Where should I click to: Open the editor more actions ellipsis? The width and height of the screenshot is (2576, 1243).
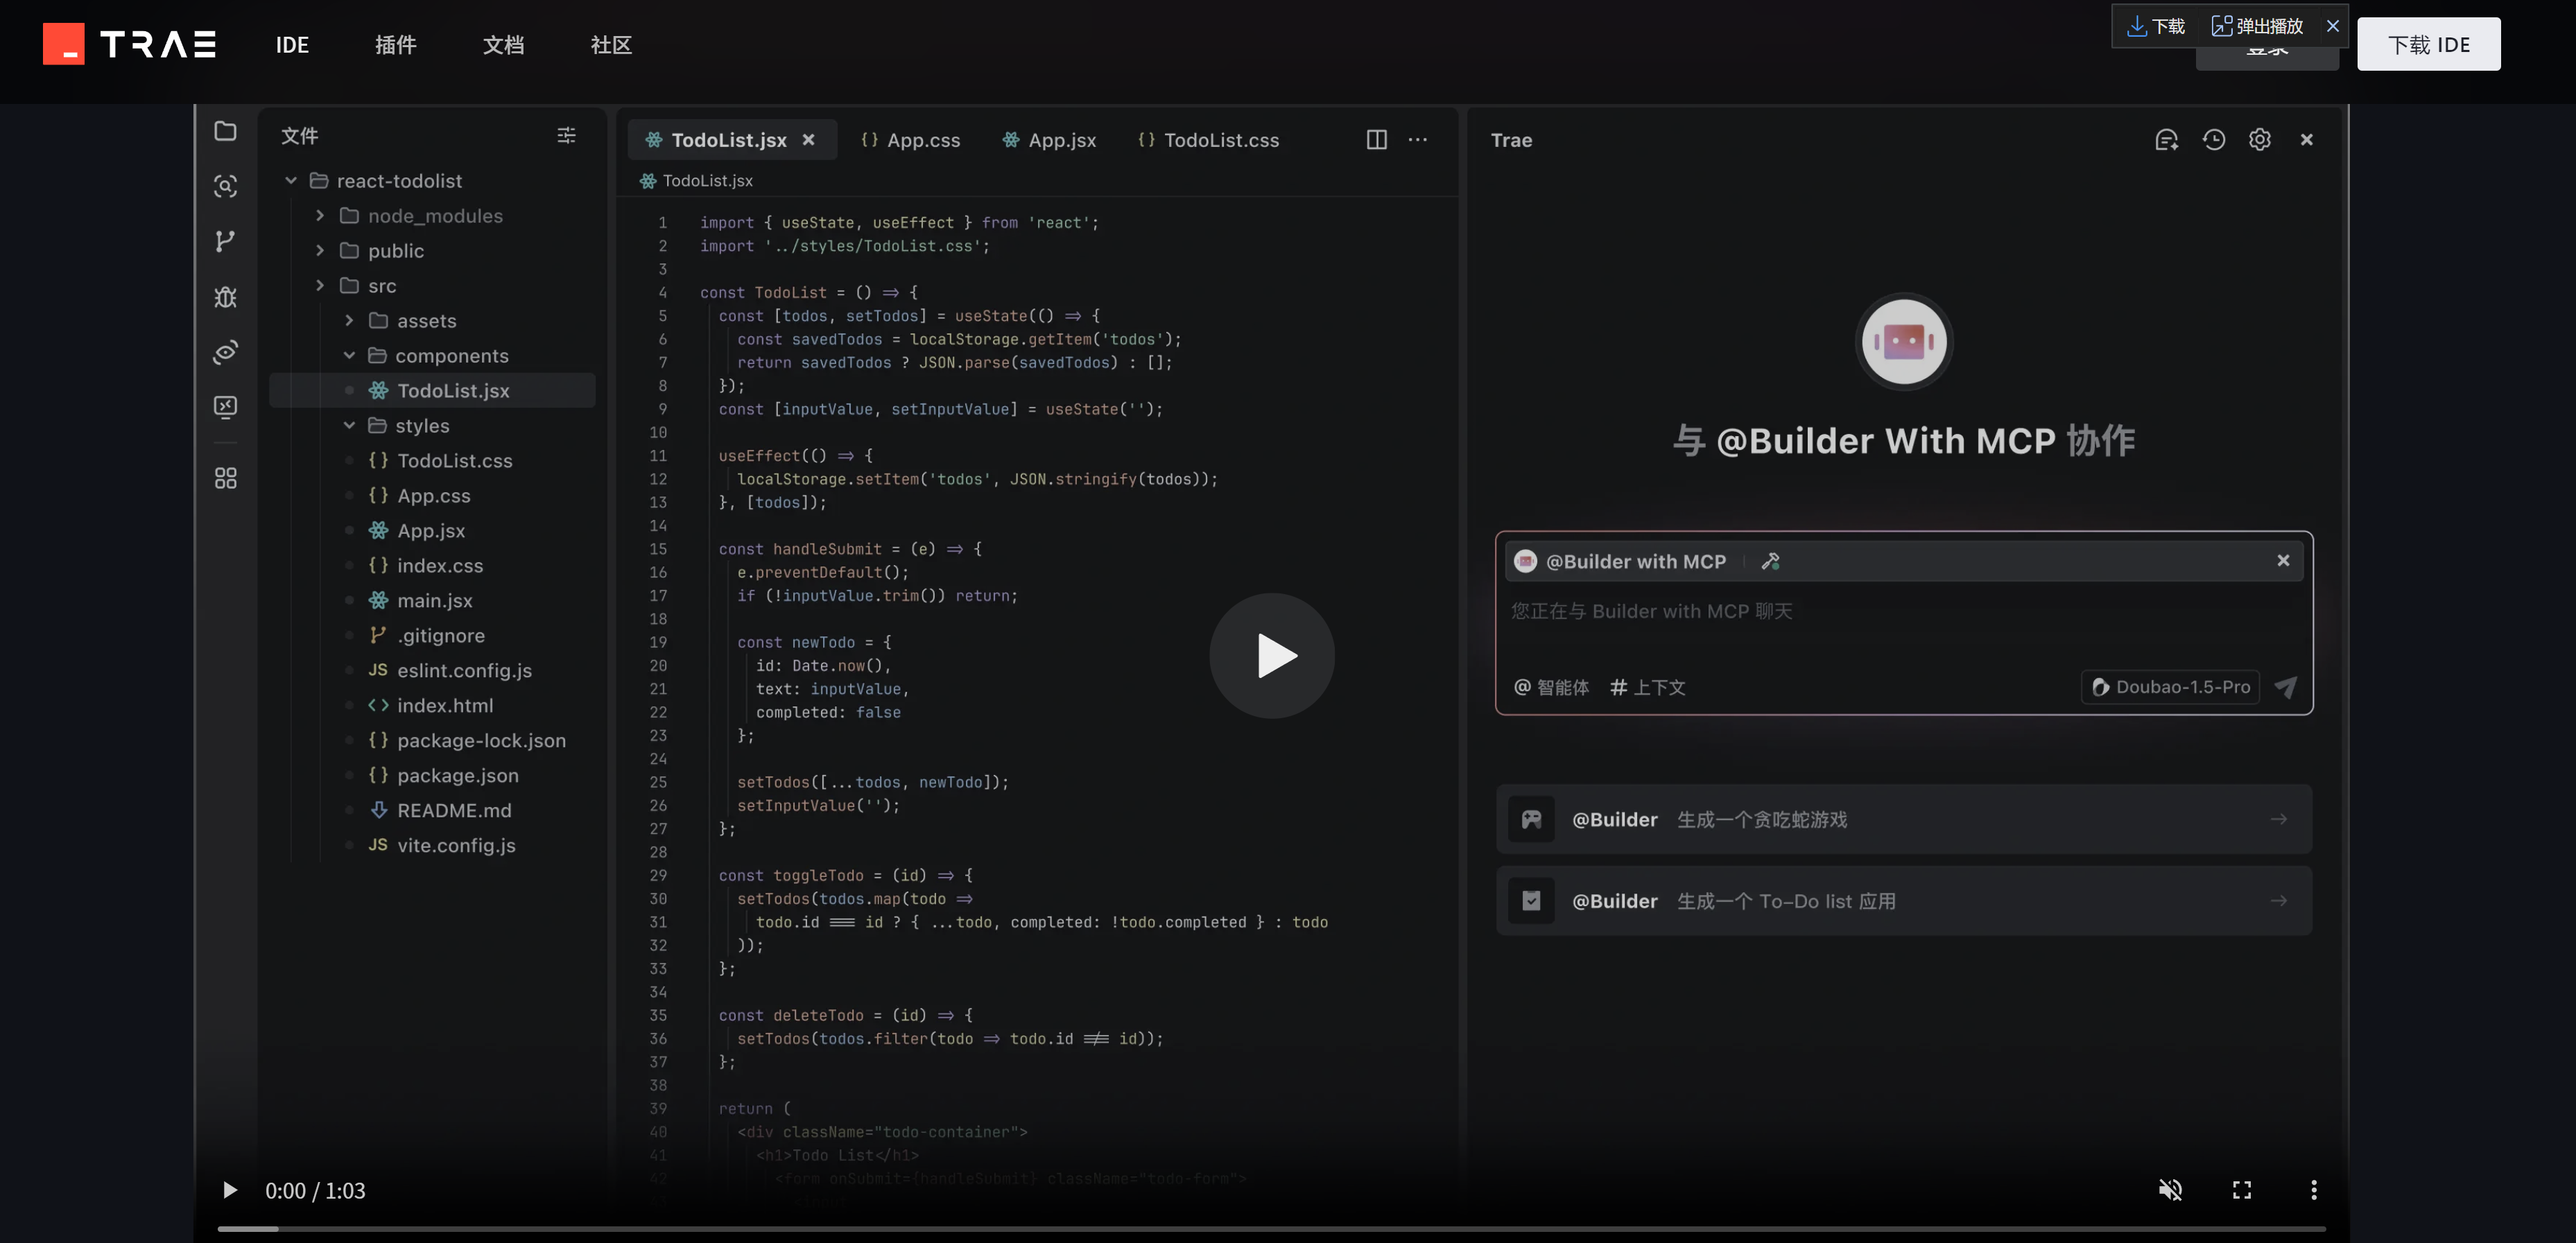[x=1418, y=140]
